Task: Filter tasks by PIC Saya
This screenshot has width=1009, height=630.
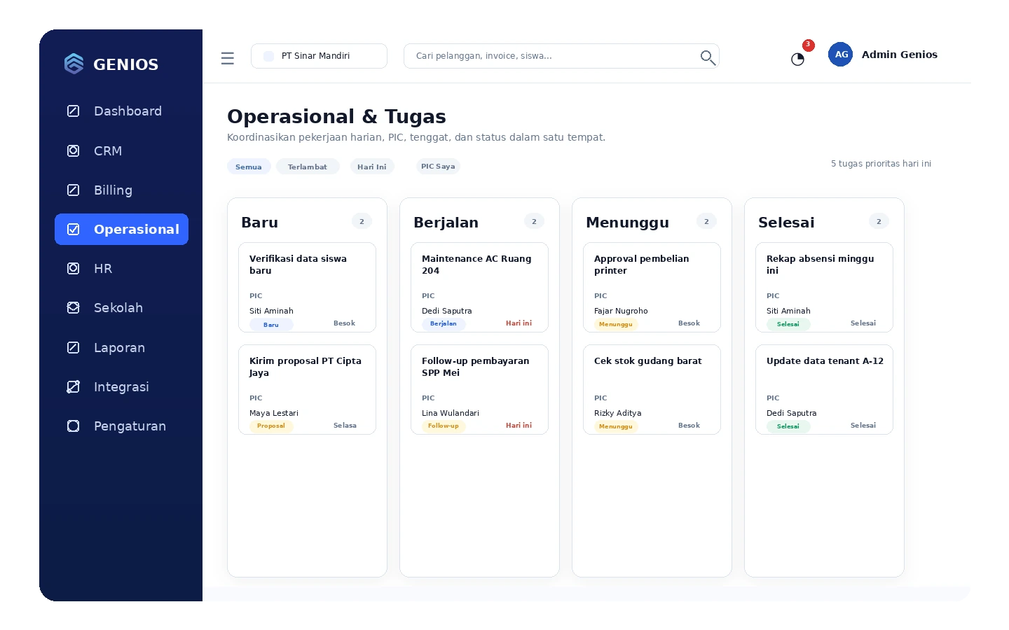Action: pos(438,166)
